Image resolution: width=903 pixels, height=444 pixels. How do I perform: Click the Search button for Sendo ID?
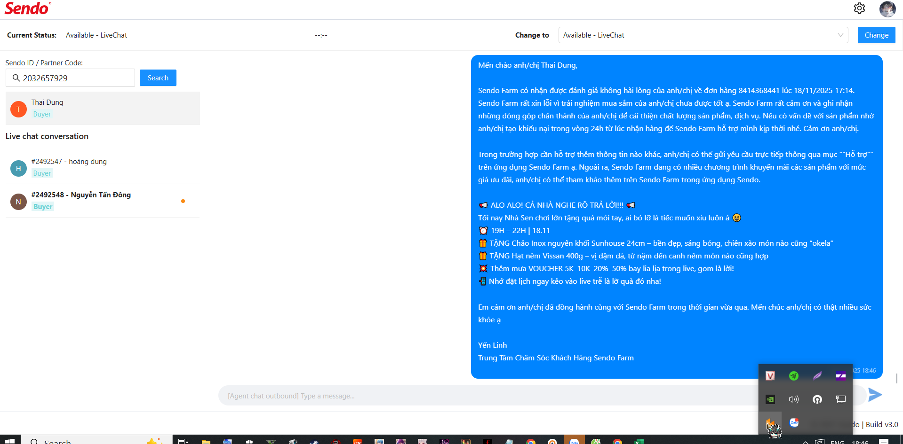coord(158,78)
